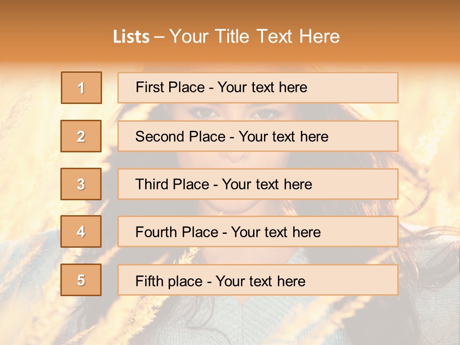460x345 pixels.
Task: Pick the number 3 box
Action: [x=81, y=184]
